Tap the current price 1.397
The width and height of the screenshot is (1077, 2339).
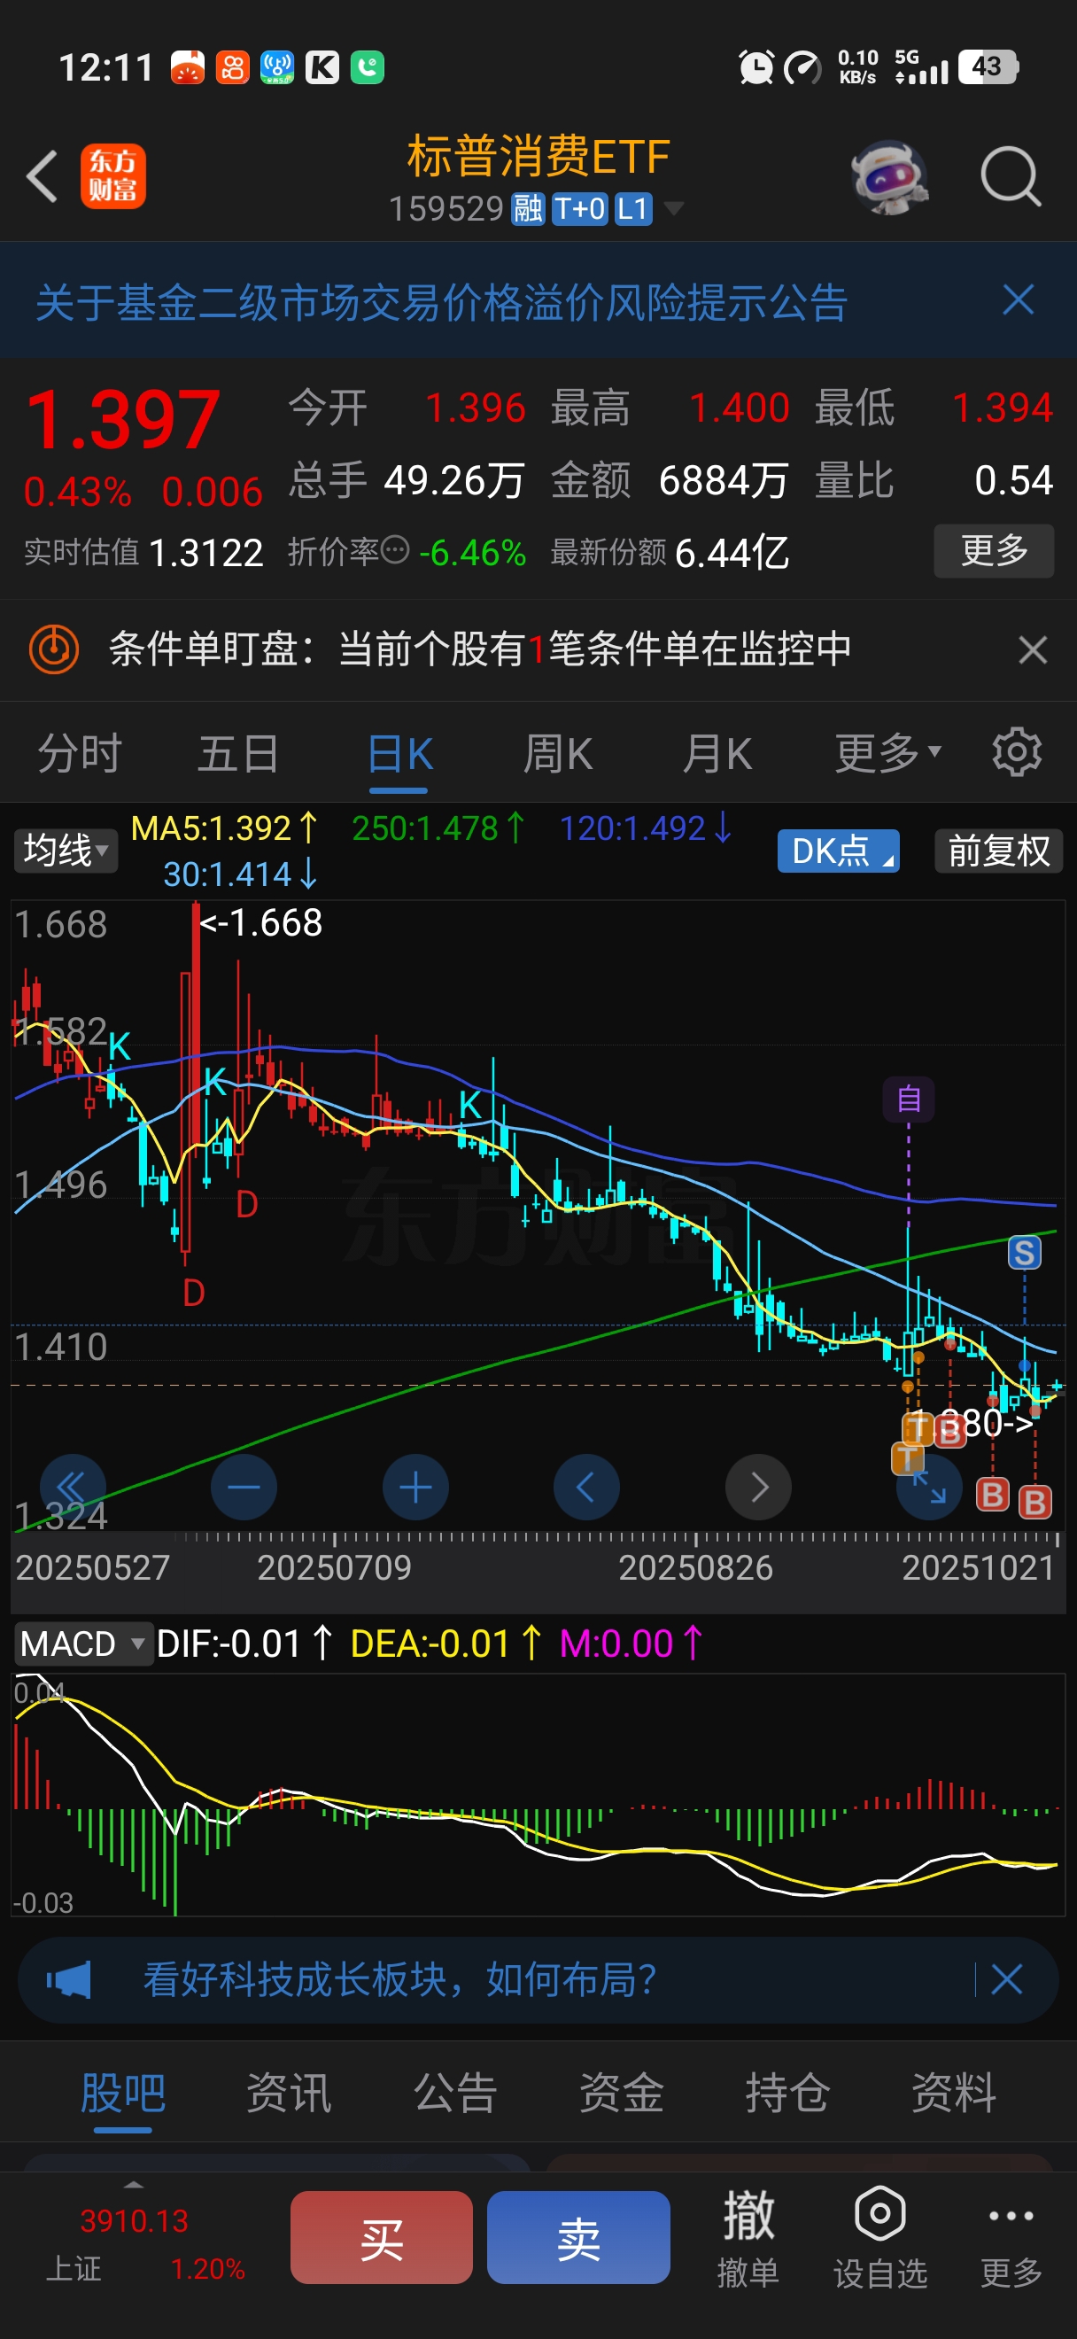click(x=122, y=419)
